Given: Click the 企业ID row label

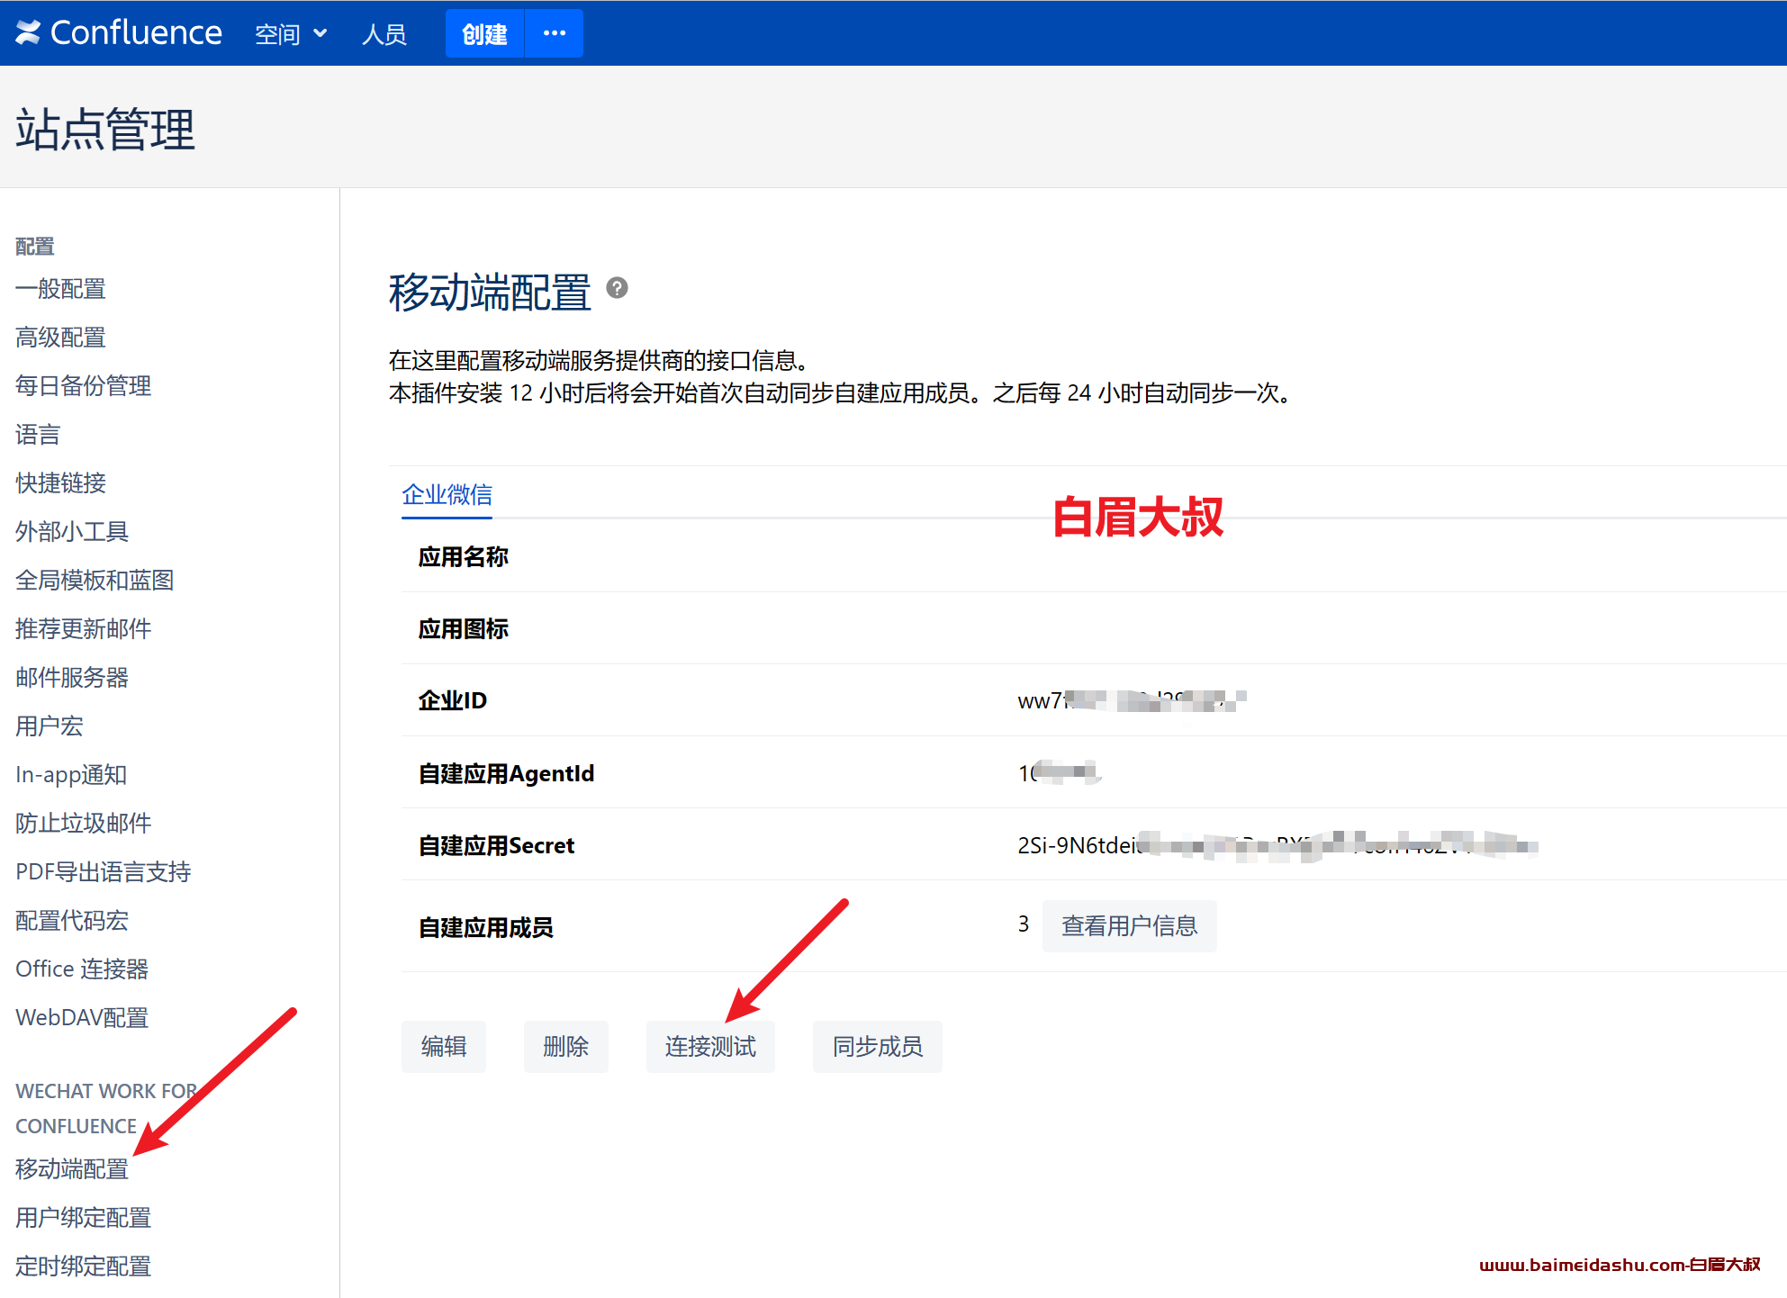Looking at the screenshot, I should pyautogui.click(x=452, y=701).
